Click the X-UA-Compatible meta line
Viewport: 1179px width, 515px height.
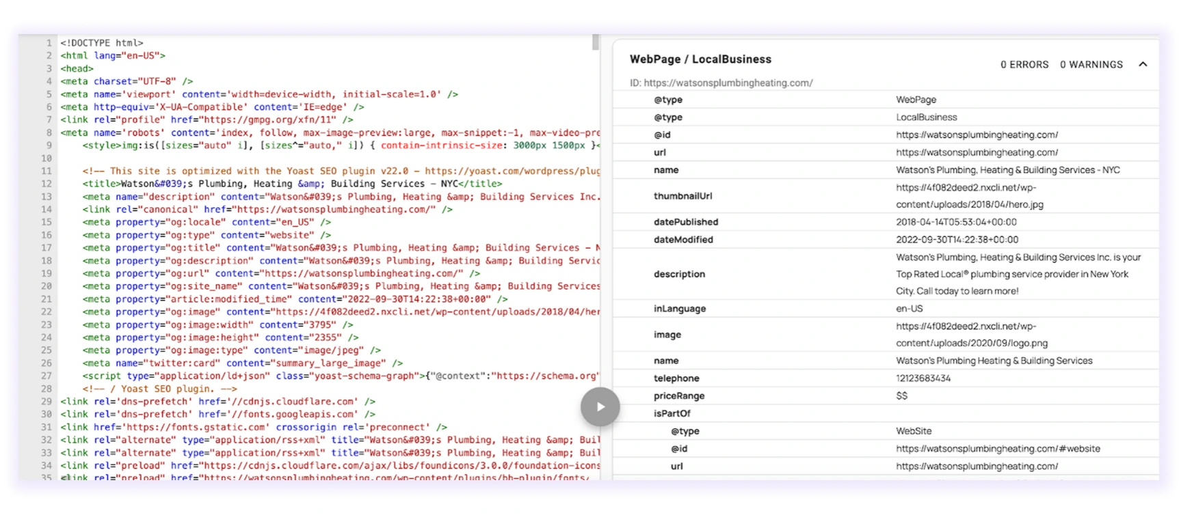click(x=212, y=107)
